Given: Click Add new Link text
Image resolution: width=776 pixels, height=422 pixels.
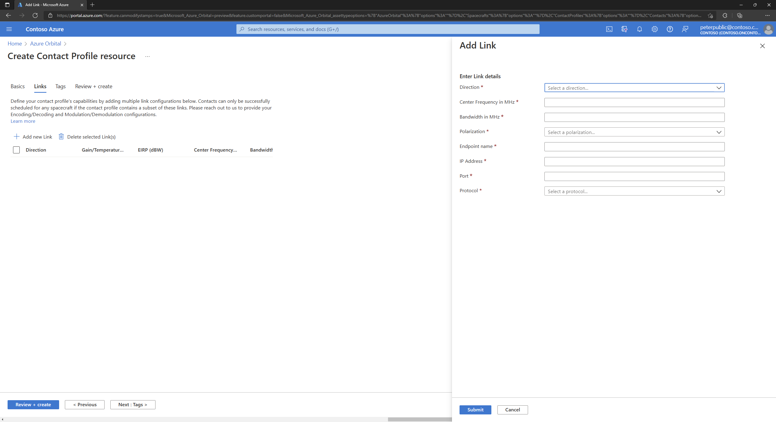Looking at the screenshot, I should tap(37, 137).
